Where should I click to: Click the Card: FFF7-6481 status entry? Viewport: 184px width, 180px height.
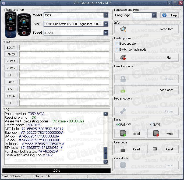(13, 176)
